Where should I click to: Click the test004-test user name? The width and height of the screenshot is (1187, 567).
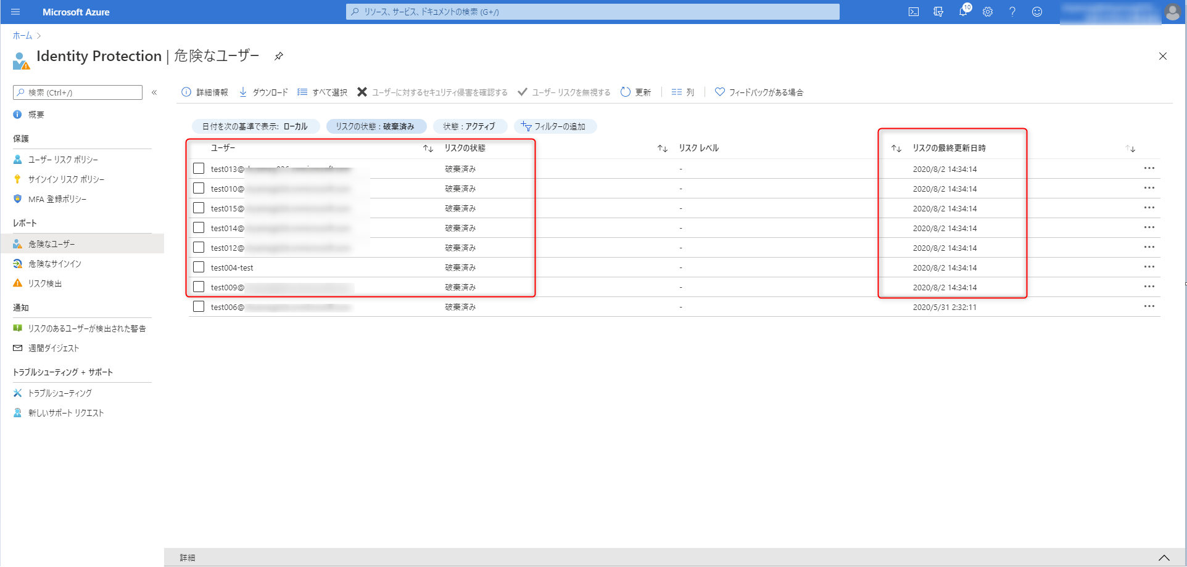[x=232, y=267]
